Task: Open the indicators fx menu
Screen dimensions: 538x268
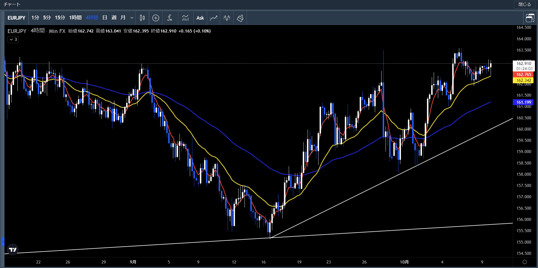Action: click(x=170, y=18)
